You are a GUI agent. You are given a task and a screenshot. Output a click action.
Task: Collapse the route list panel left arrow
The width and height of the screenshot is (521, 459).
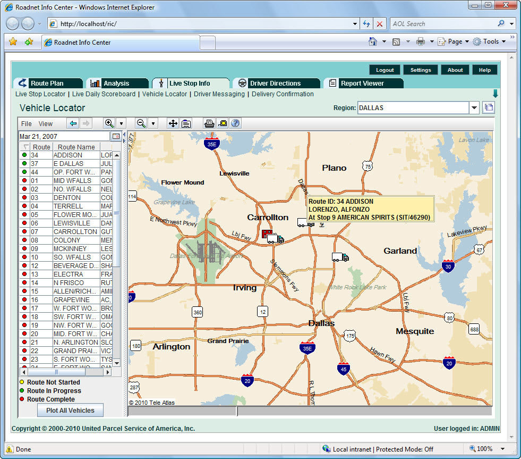(124, 135)
